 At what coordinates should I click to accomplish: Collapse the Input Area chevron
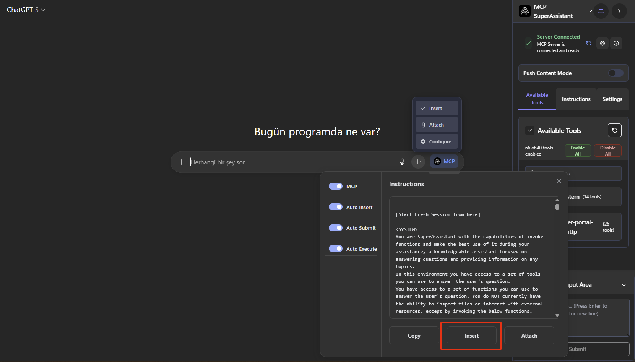click(624, 285)
